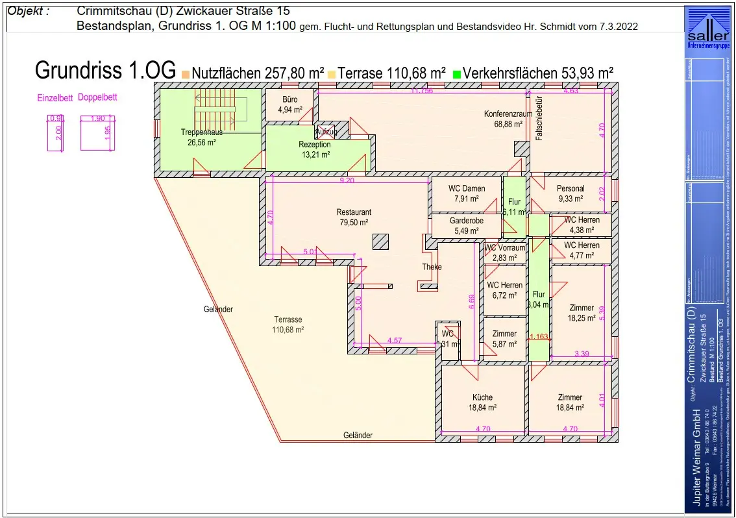Screen dimensions: 736x518
Task: Click the Rezeption room label
Action: click(x=315, y=149)
